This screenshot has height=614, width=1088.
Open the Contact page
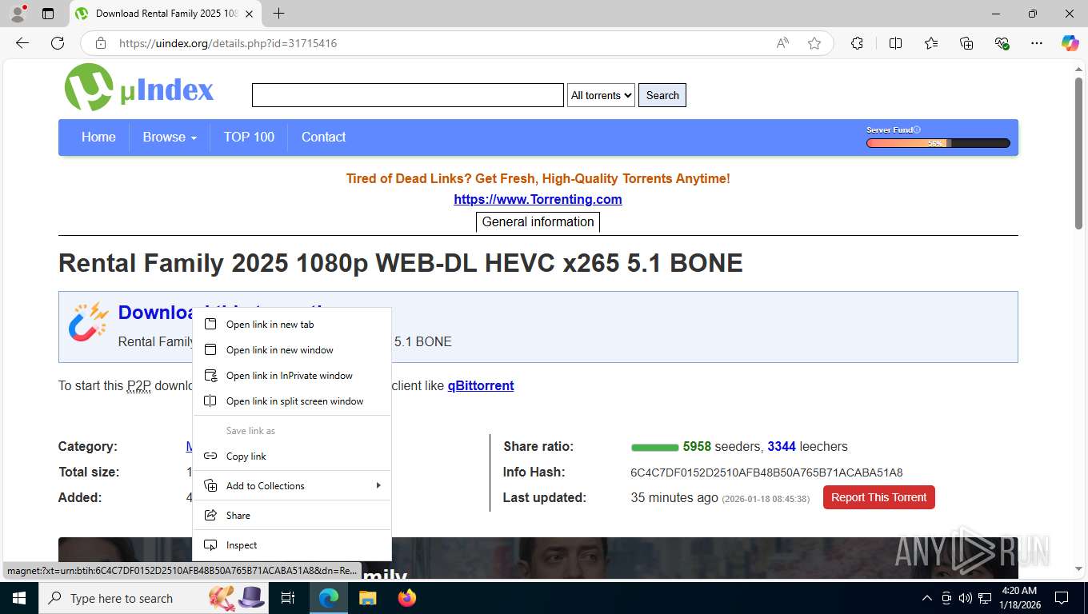coord(323,137)
